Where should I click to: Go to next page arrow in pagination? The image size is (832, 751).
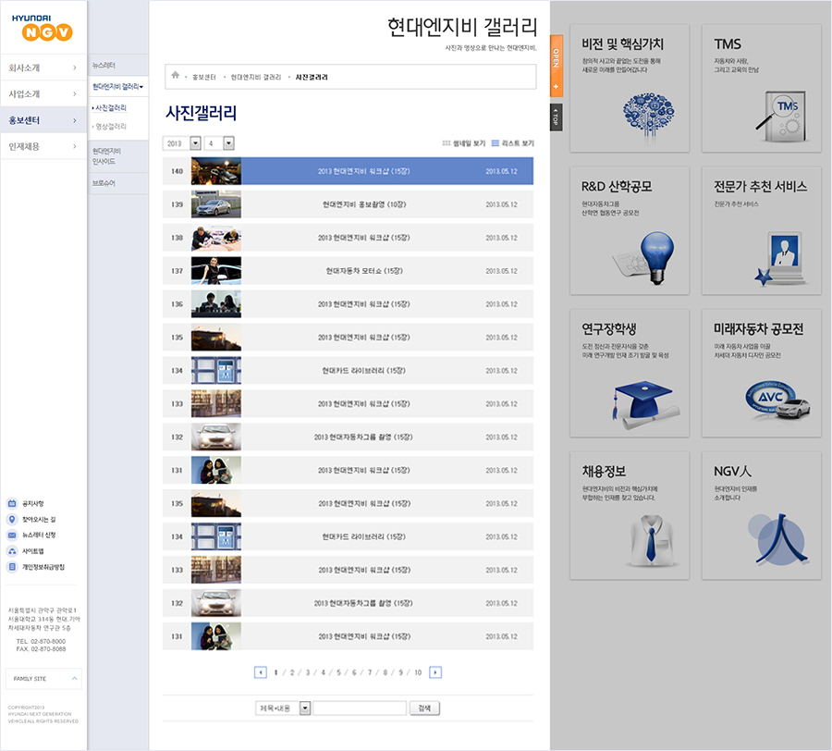[435, 672]
